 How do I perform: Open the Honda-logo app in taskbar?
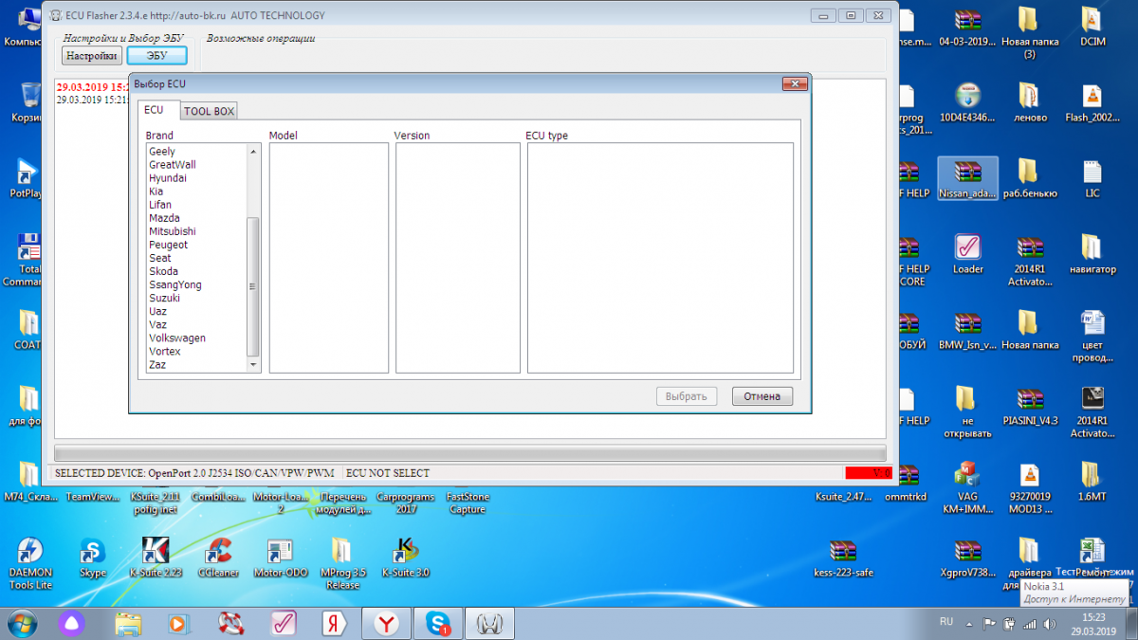490,623
